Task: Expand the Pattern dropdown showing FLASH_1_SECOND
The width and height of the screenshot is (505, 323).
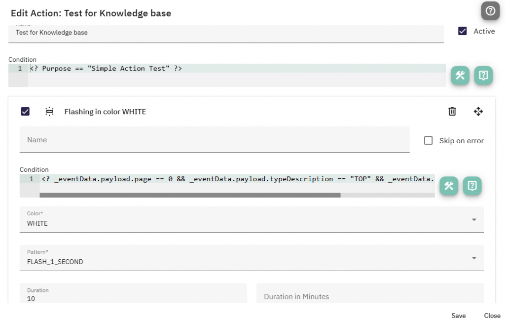Action: [252, 258]
